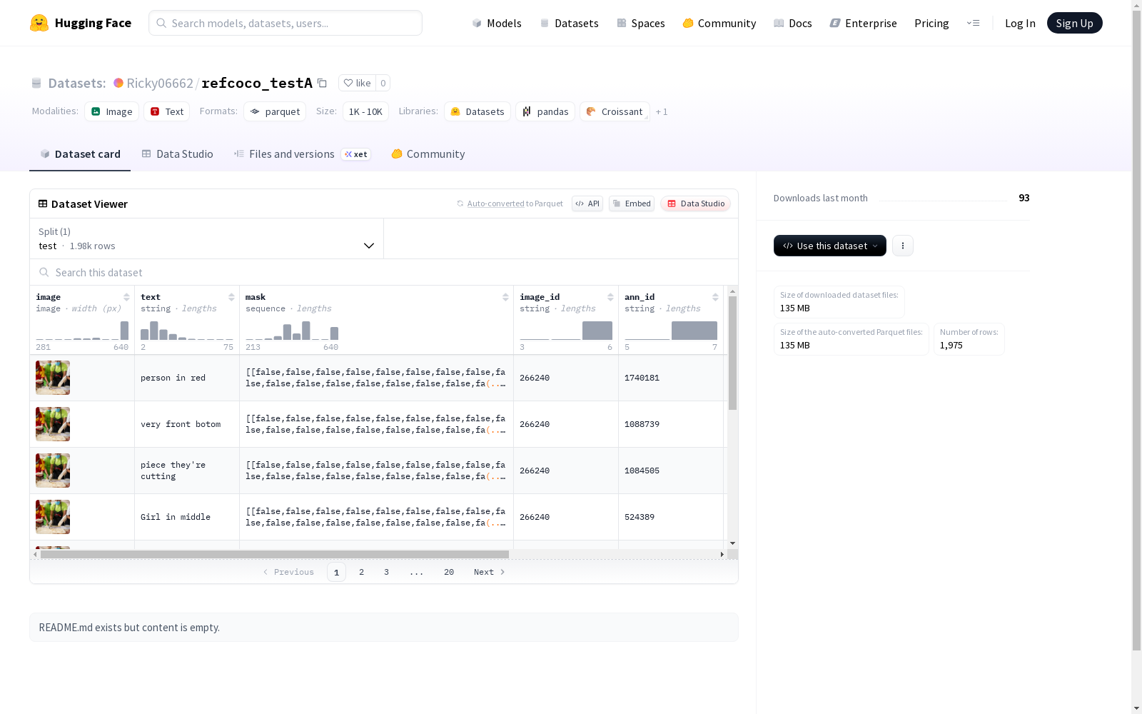Switch to the Data Studio tab
1142x714 pixels.
177,154
